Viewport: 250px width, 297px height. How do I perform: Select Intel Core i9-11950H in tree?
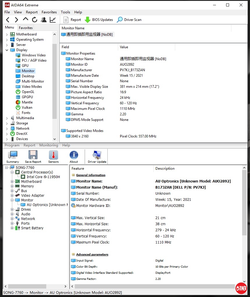(x=43, y=177)
